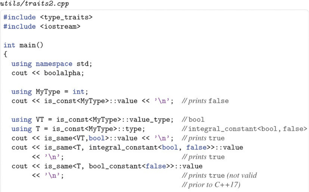The width and height of the screenshot is (309, 192).
Task: Click is_same<VT,bool>::value expression
Action: [91, 138]
